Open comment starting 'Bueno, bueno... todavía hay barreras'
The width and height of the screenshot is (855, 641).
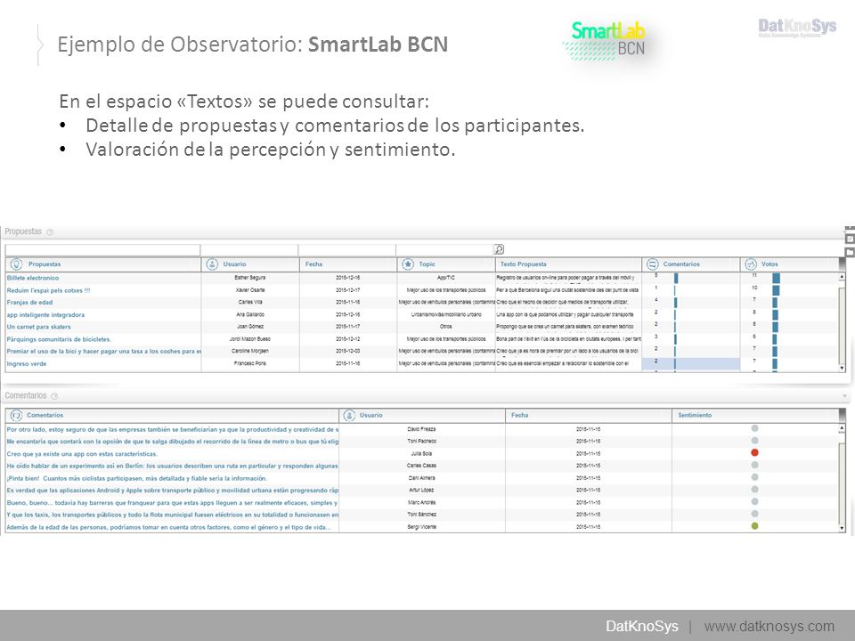172,503
